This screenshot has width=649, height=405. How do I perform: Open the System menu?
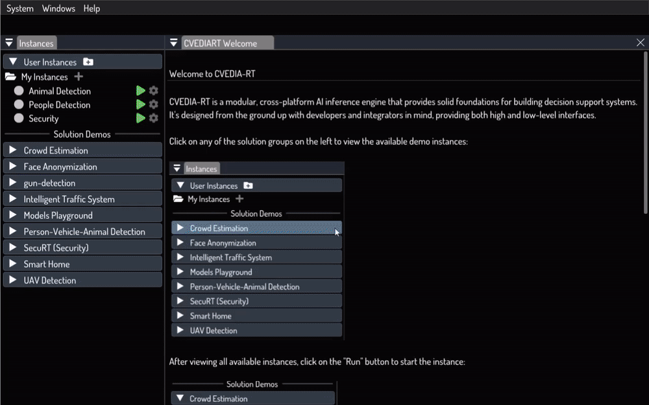20,8
